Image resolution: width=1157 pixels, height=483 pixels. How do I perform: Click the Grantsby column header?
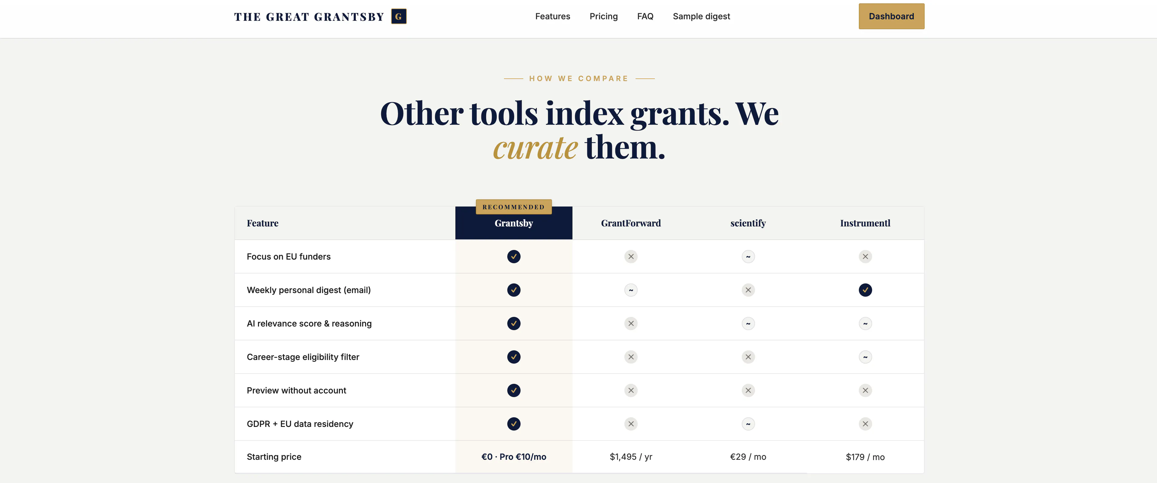pyautogui.click(x=514, y=223)
